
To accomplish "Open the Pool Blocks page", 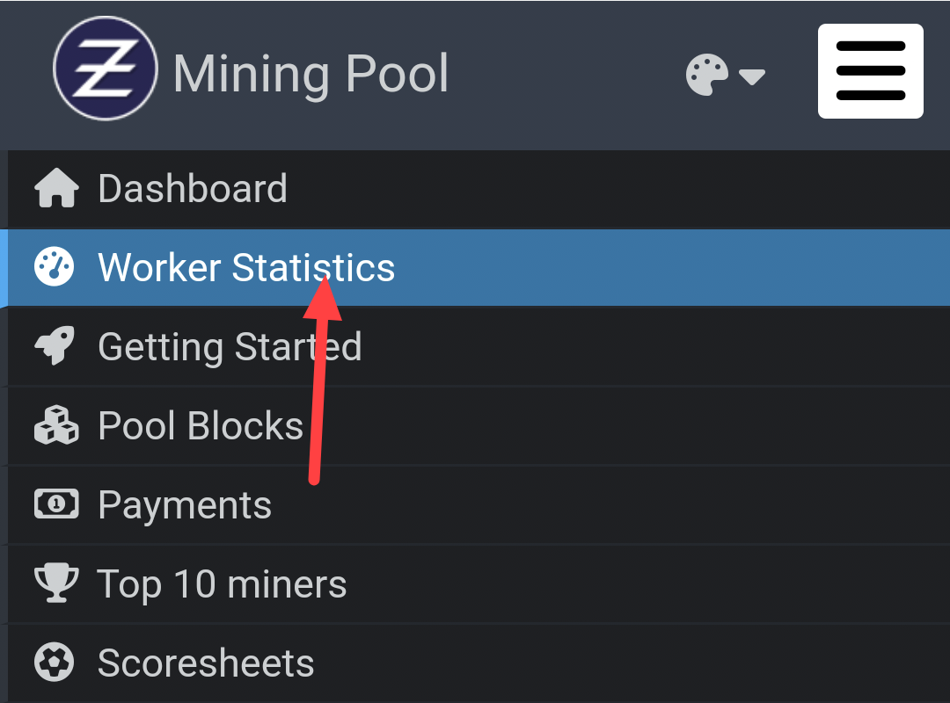I will coord(201,425).
